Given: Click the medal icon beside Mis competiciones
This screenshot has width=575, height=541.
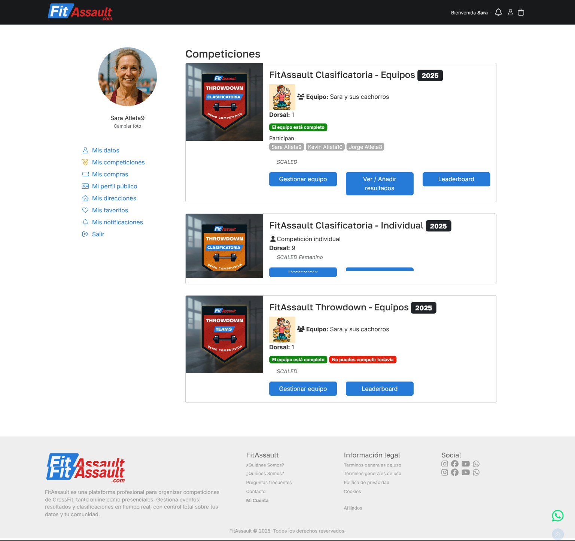Looking at the screenshot, I should (x=85, y=162).
